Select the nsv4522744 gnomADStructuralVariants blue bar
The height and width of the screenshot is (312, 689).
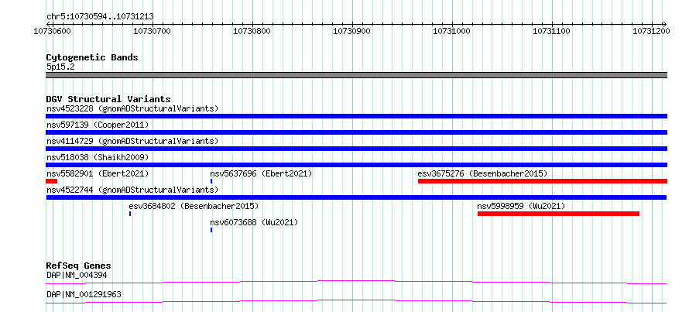[356, 197]
